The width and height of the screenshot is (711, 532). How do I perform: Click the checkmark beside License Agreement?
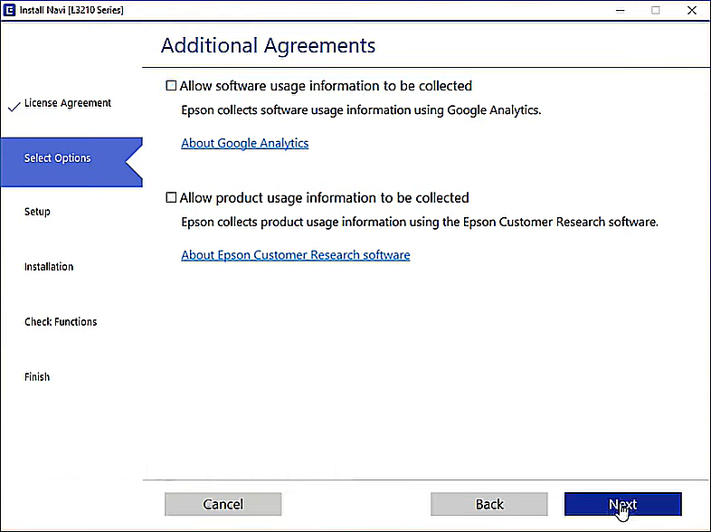pos(13,106)
